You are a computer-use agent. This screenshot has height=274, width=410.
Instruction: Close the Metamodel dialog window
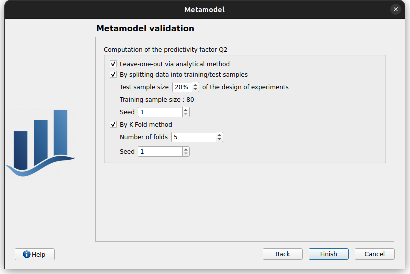point(396,9)
